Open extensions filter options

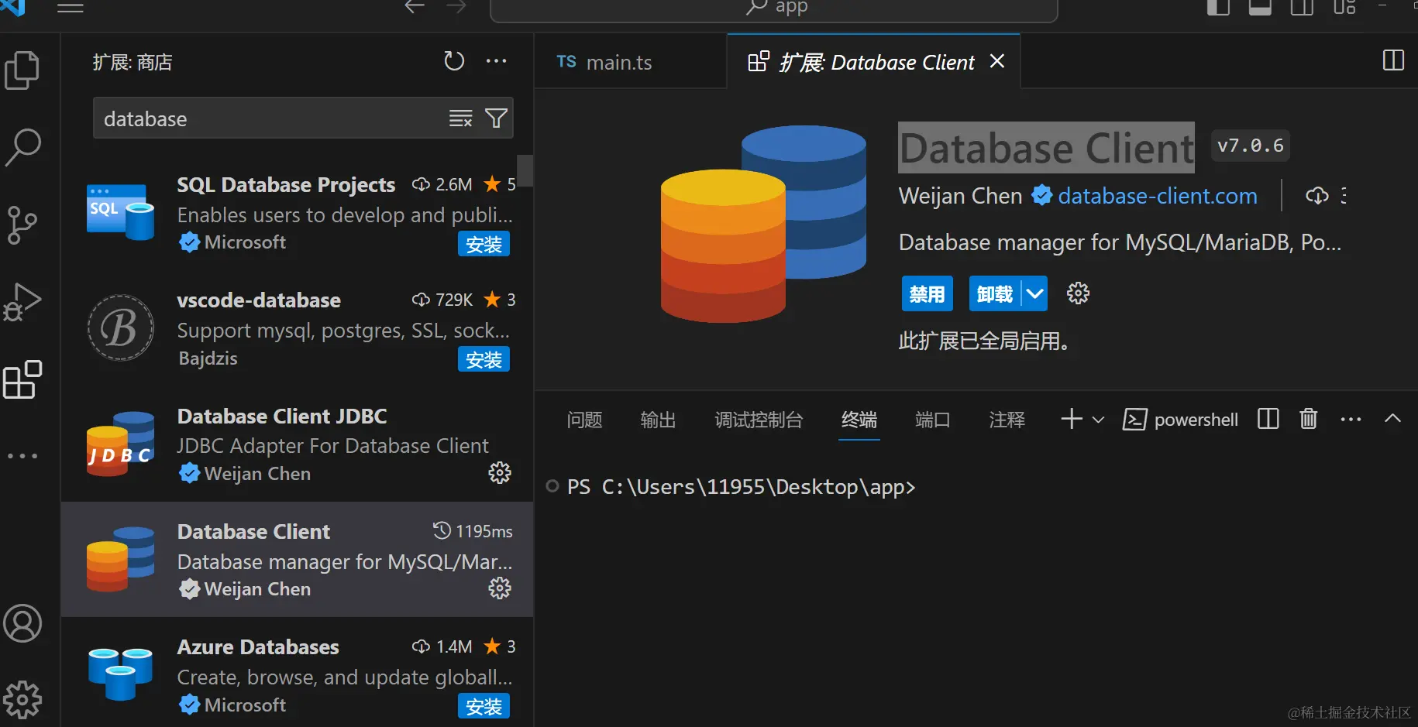[496, 118]
